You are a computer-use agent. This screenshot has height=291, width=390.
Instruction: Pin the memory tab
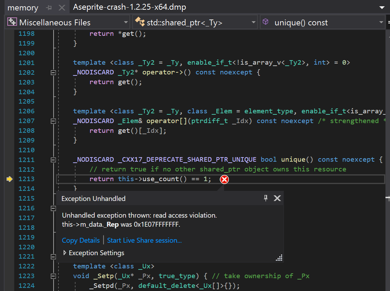point(49,8)
